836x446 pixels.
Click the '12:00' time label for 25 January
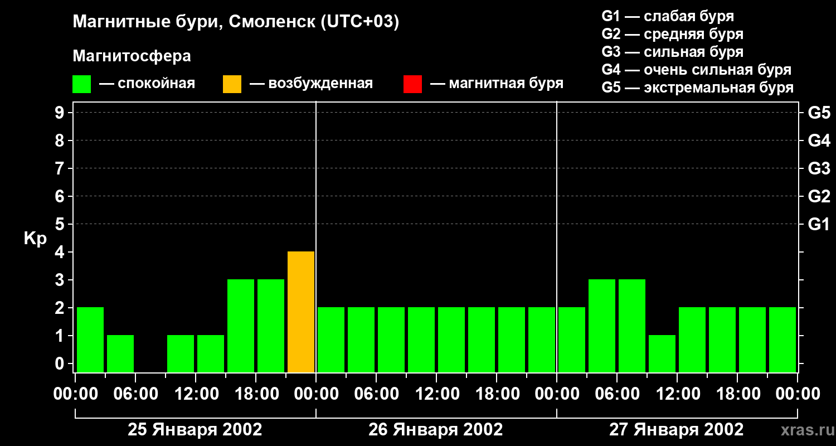(x=196, y=394)
